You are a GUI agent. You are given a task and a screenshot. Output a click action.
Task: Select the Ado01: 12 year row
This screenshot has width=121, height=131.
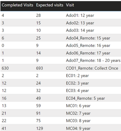pyautogui.click(x=61, y=15)
